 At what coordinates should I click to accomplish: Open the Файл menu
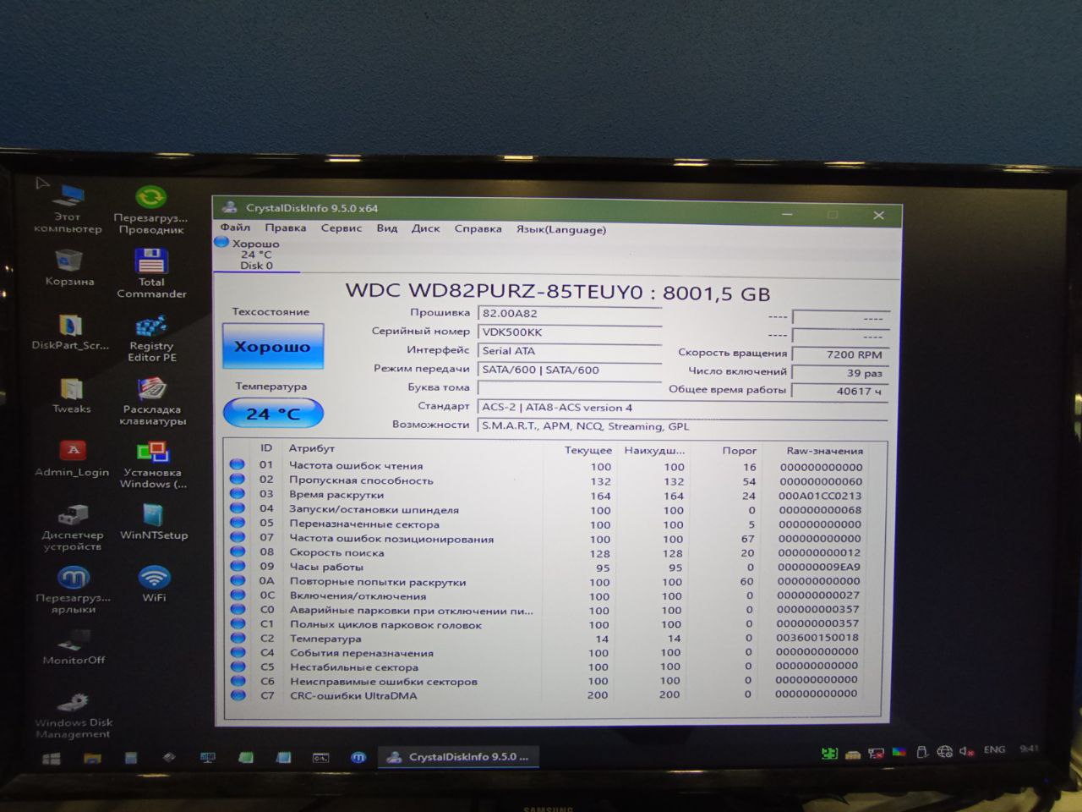[x=235, y=228]
